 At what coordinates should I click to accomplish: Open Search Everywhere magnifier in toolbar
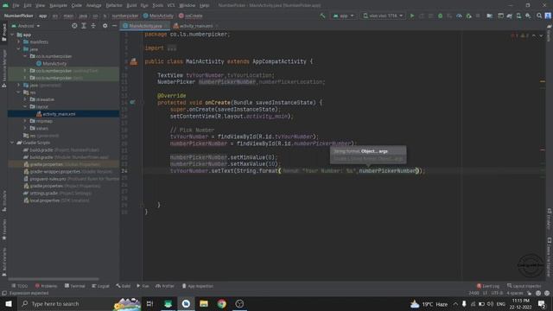tap(539, 16)
